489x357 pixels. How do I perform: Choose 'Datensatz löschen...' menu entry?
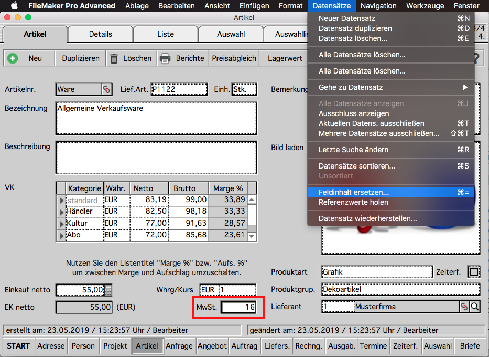[391, 38]
